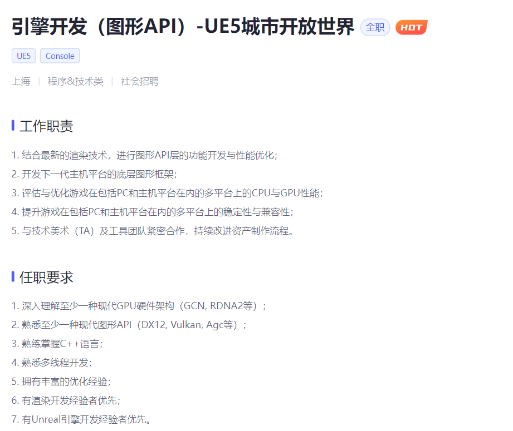The image size is (513, 431).
Task: Click the line 有渲染开发经验者优先
Action: pos(66,400)
